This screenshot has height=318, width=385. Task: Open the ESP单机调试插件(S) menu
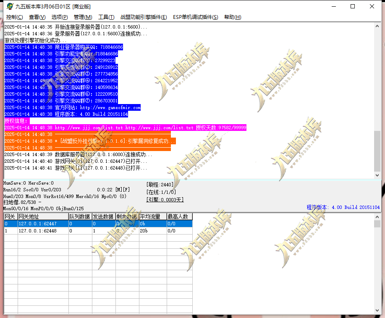tap(196, 17)
